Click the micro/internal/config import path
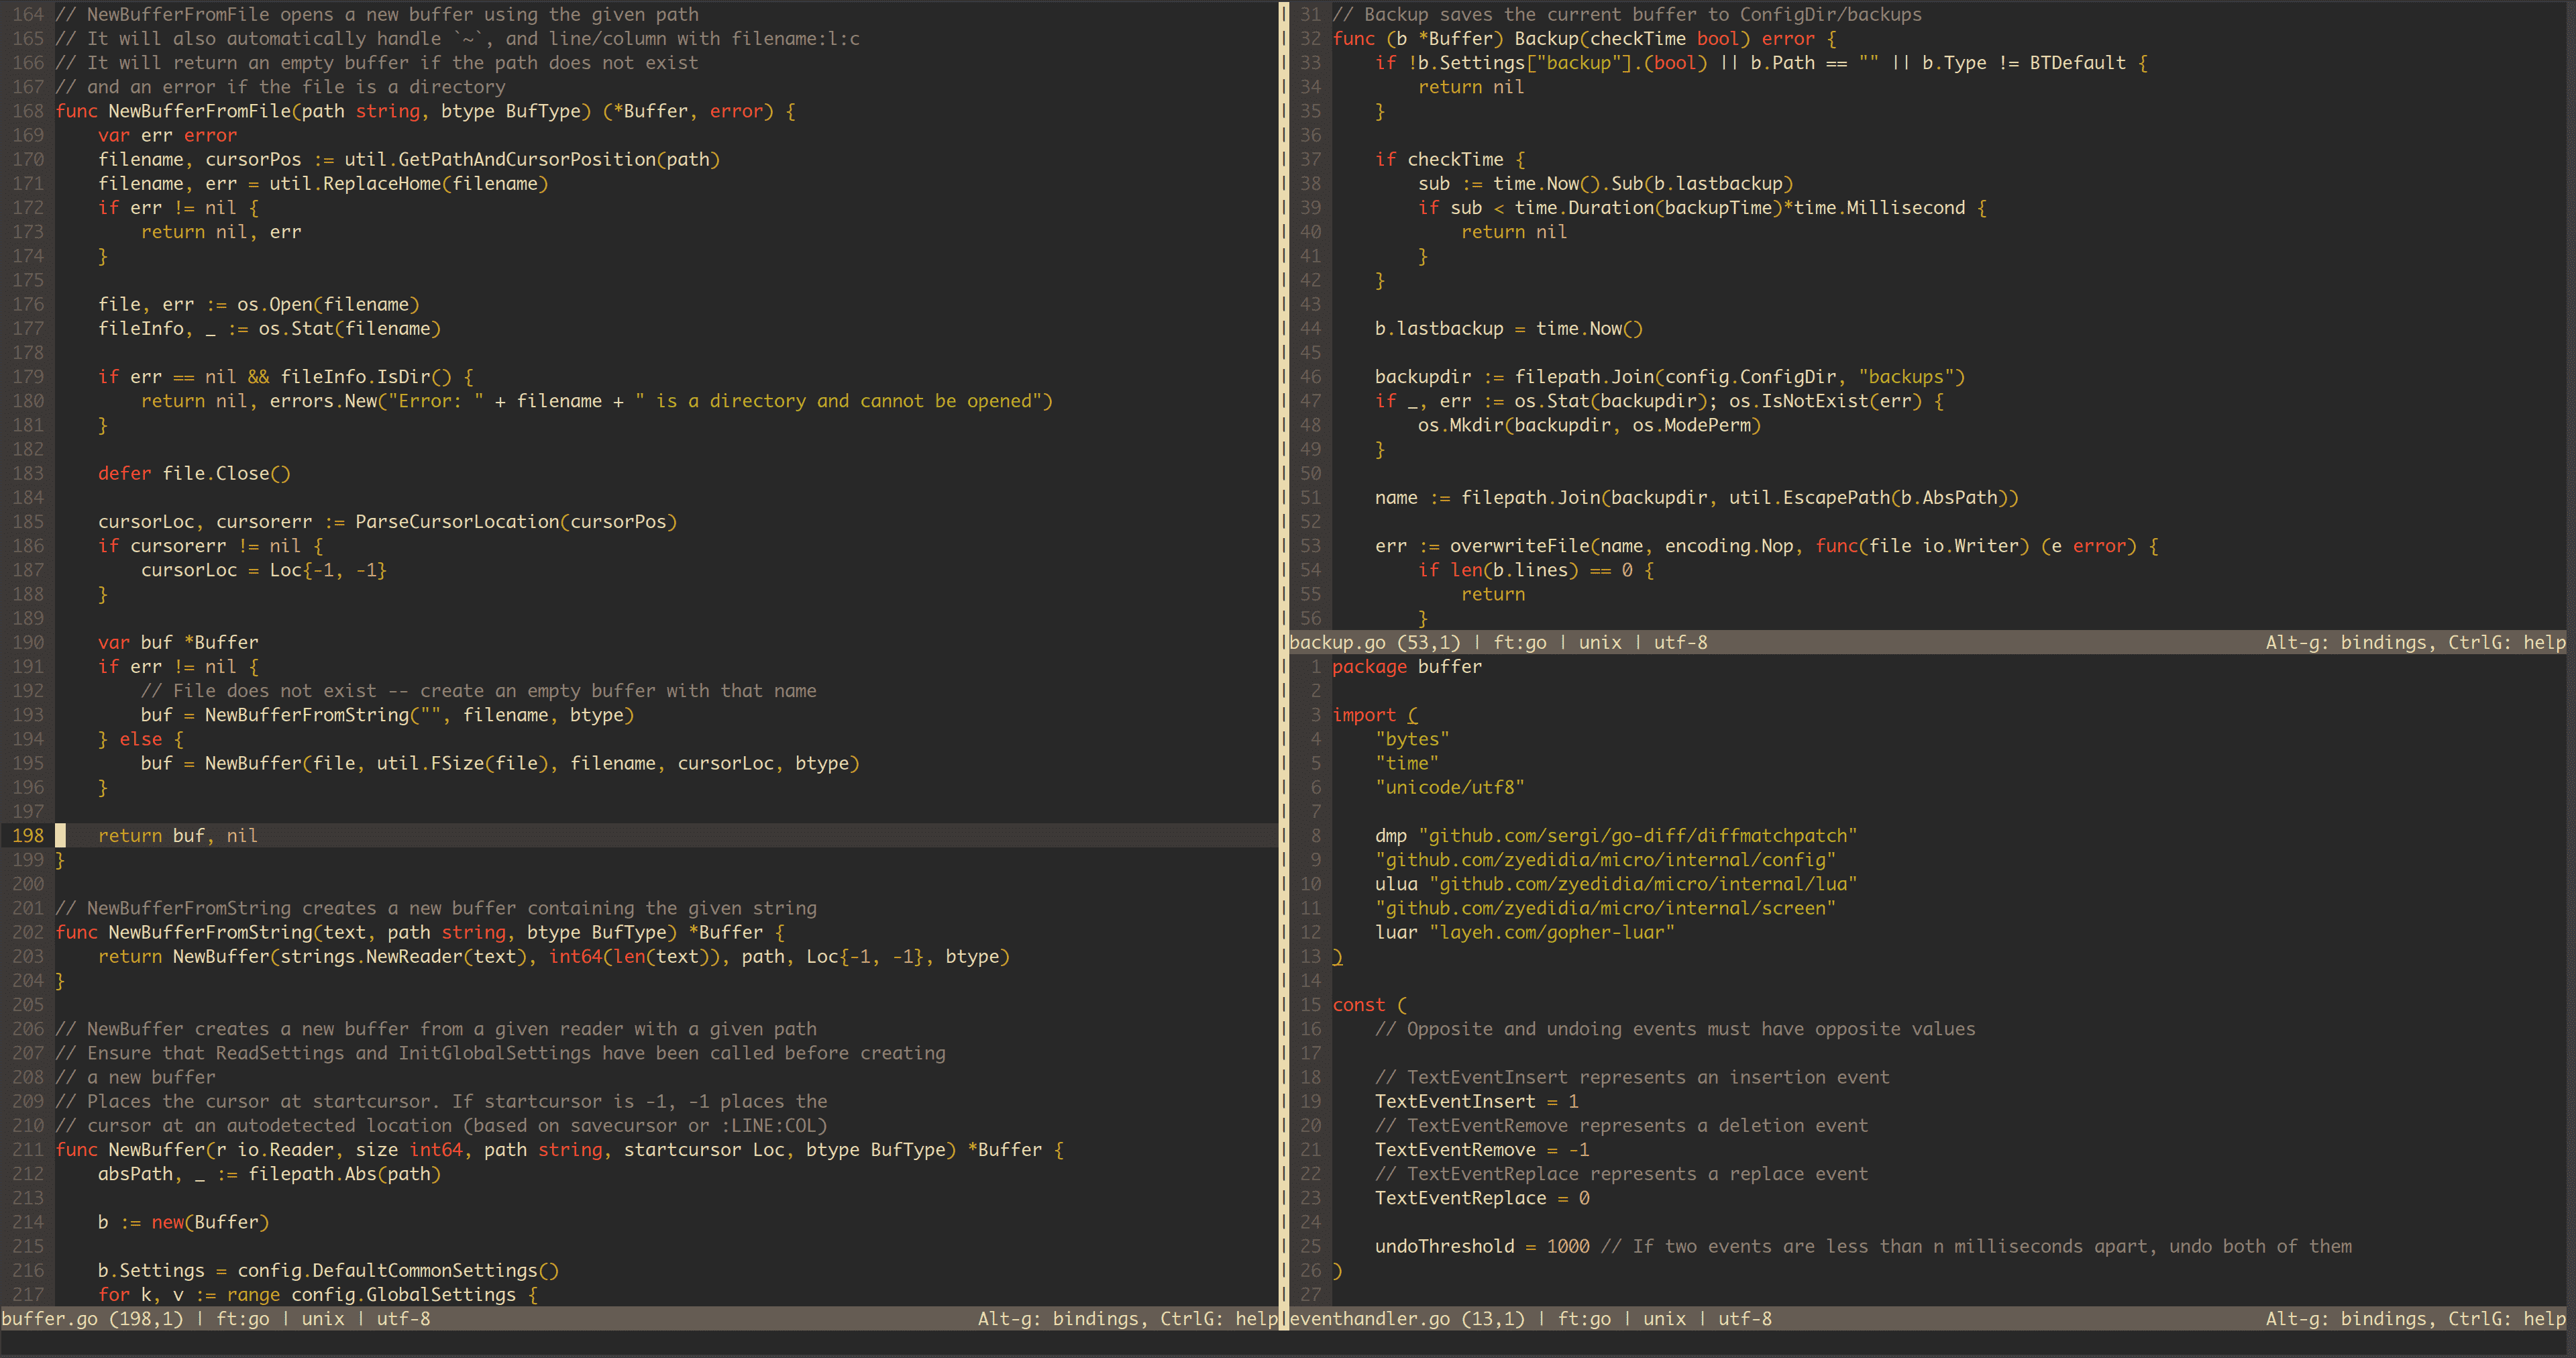 click(1606, 860)
